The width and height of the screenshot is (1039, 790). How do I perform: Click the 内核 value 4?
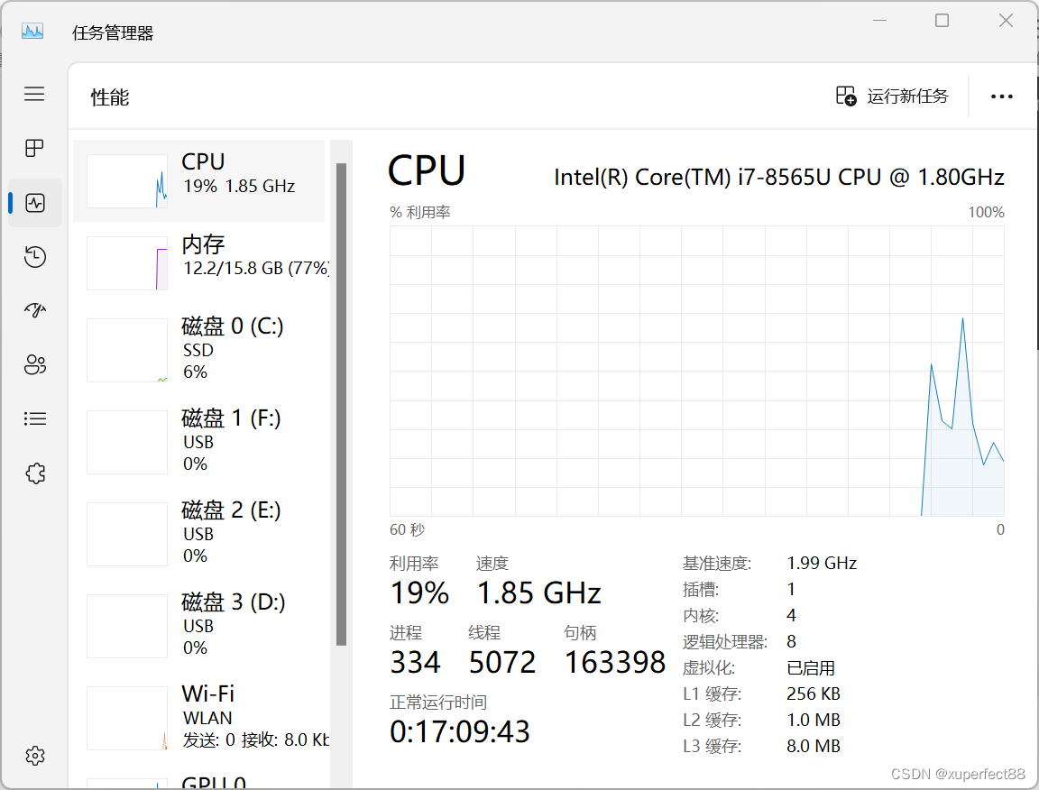791,615
